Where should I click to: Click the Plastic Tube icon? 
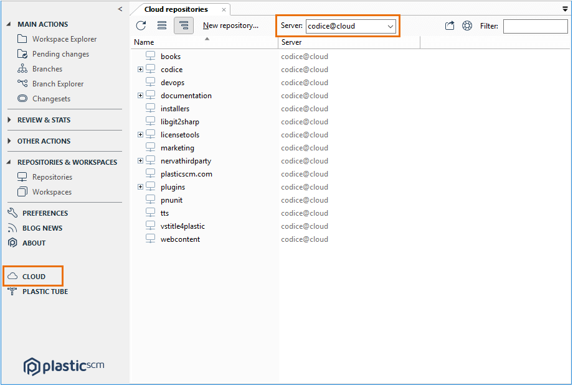coord(12,291)
